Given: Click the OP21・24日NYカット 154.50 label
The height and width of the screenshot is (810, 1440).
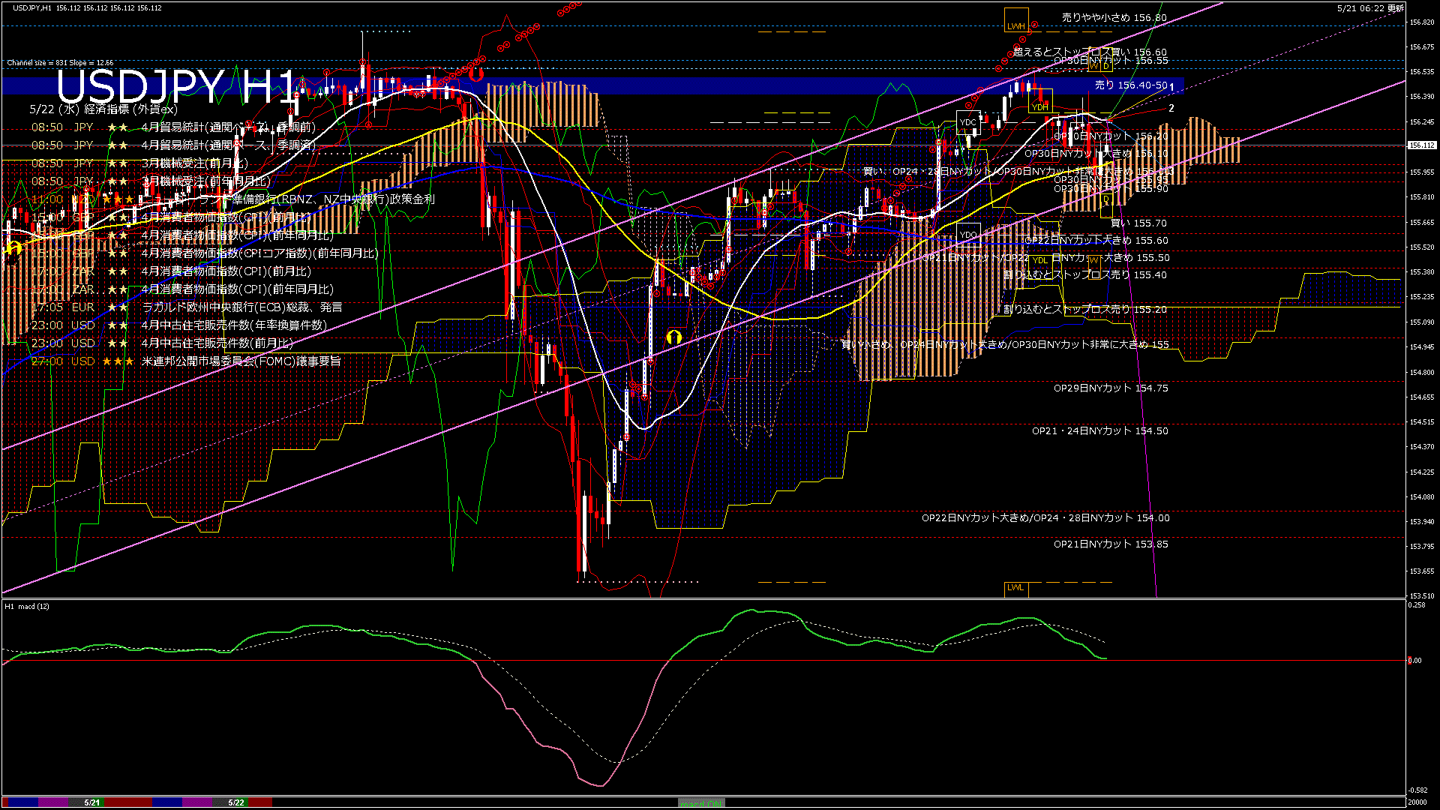Looking at the screenshot, I should pyautogui.click(x=1100, y=431).
